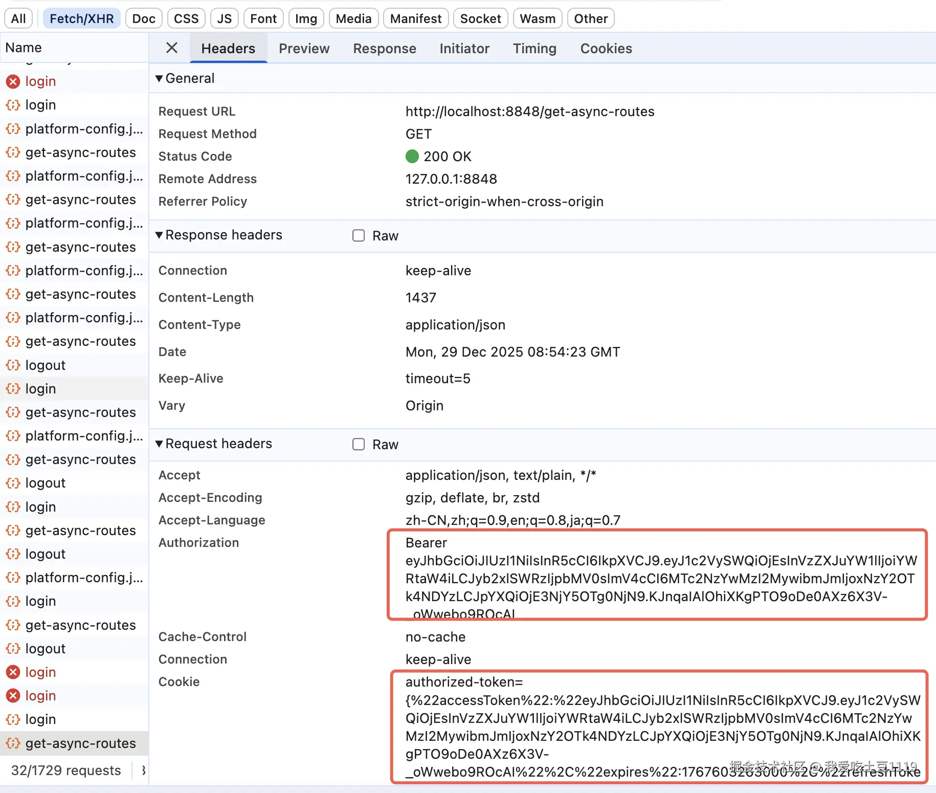Filter requests by Wasm
The width and height of the screenshot is (936, 793).
tap(538, 18)
